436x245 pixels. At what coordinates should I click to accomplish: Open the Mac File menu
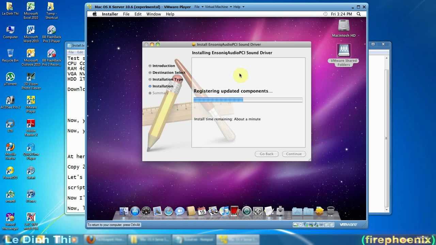pos(126,14)
